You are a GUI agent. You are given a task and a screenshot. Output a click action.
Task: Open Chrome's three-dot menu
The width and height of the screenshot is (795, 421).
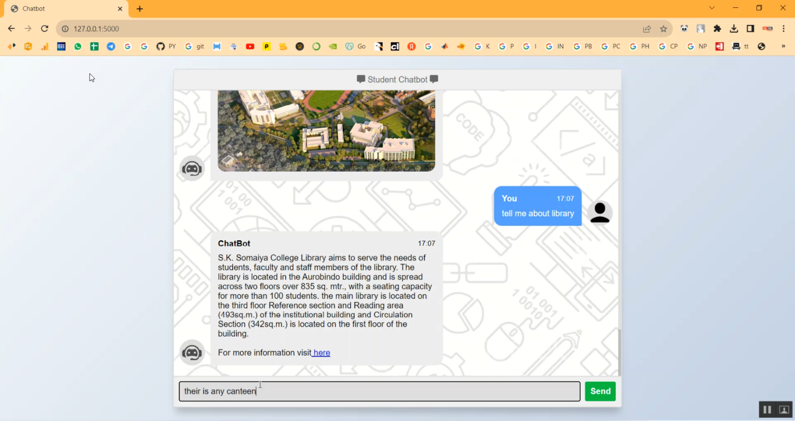coord(783,29)
